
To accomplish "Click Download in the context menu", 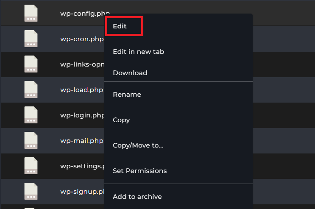I will click(130, 73).
